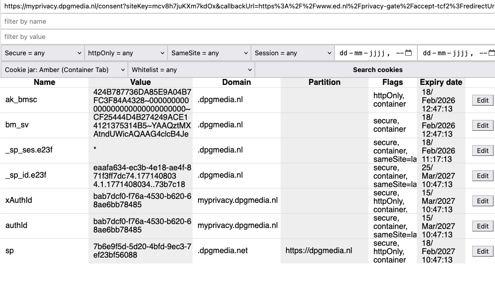This screenshot has width=495, height=303.
Task: Open calendar picker in second date field
Action: [491, 53]
